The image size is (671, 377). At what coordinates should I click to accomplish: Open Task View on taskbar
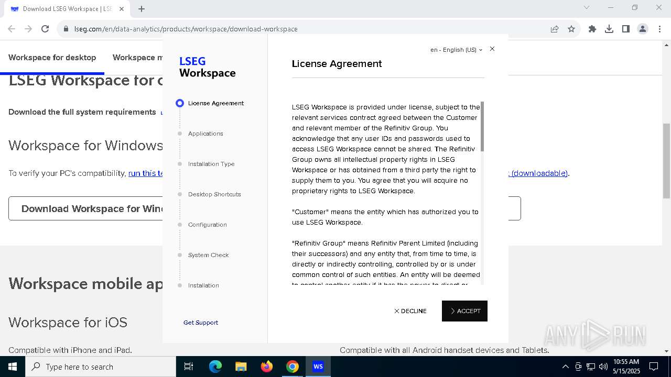coord(189,367)
